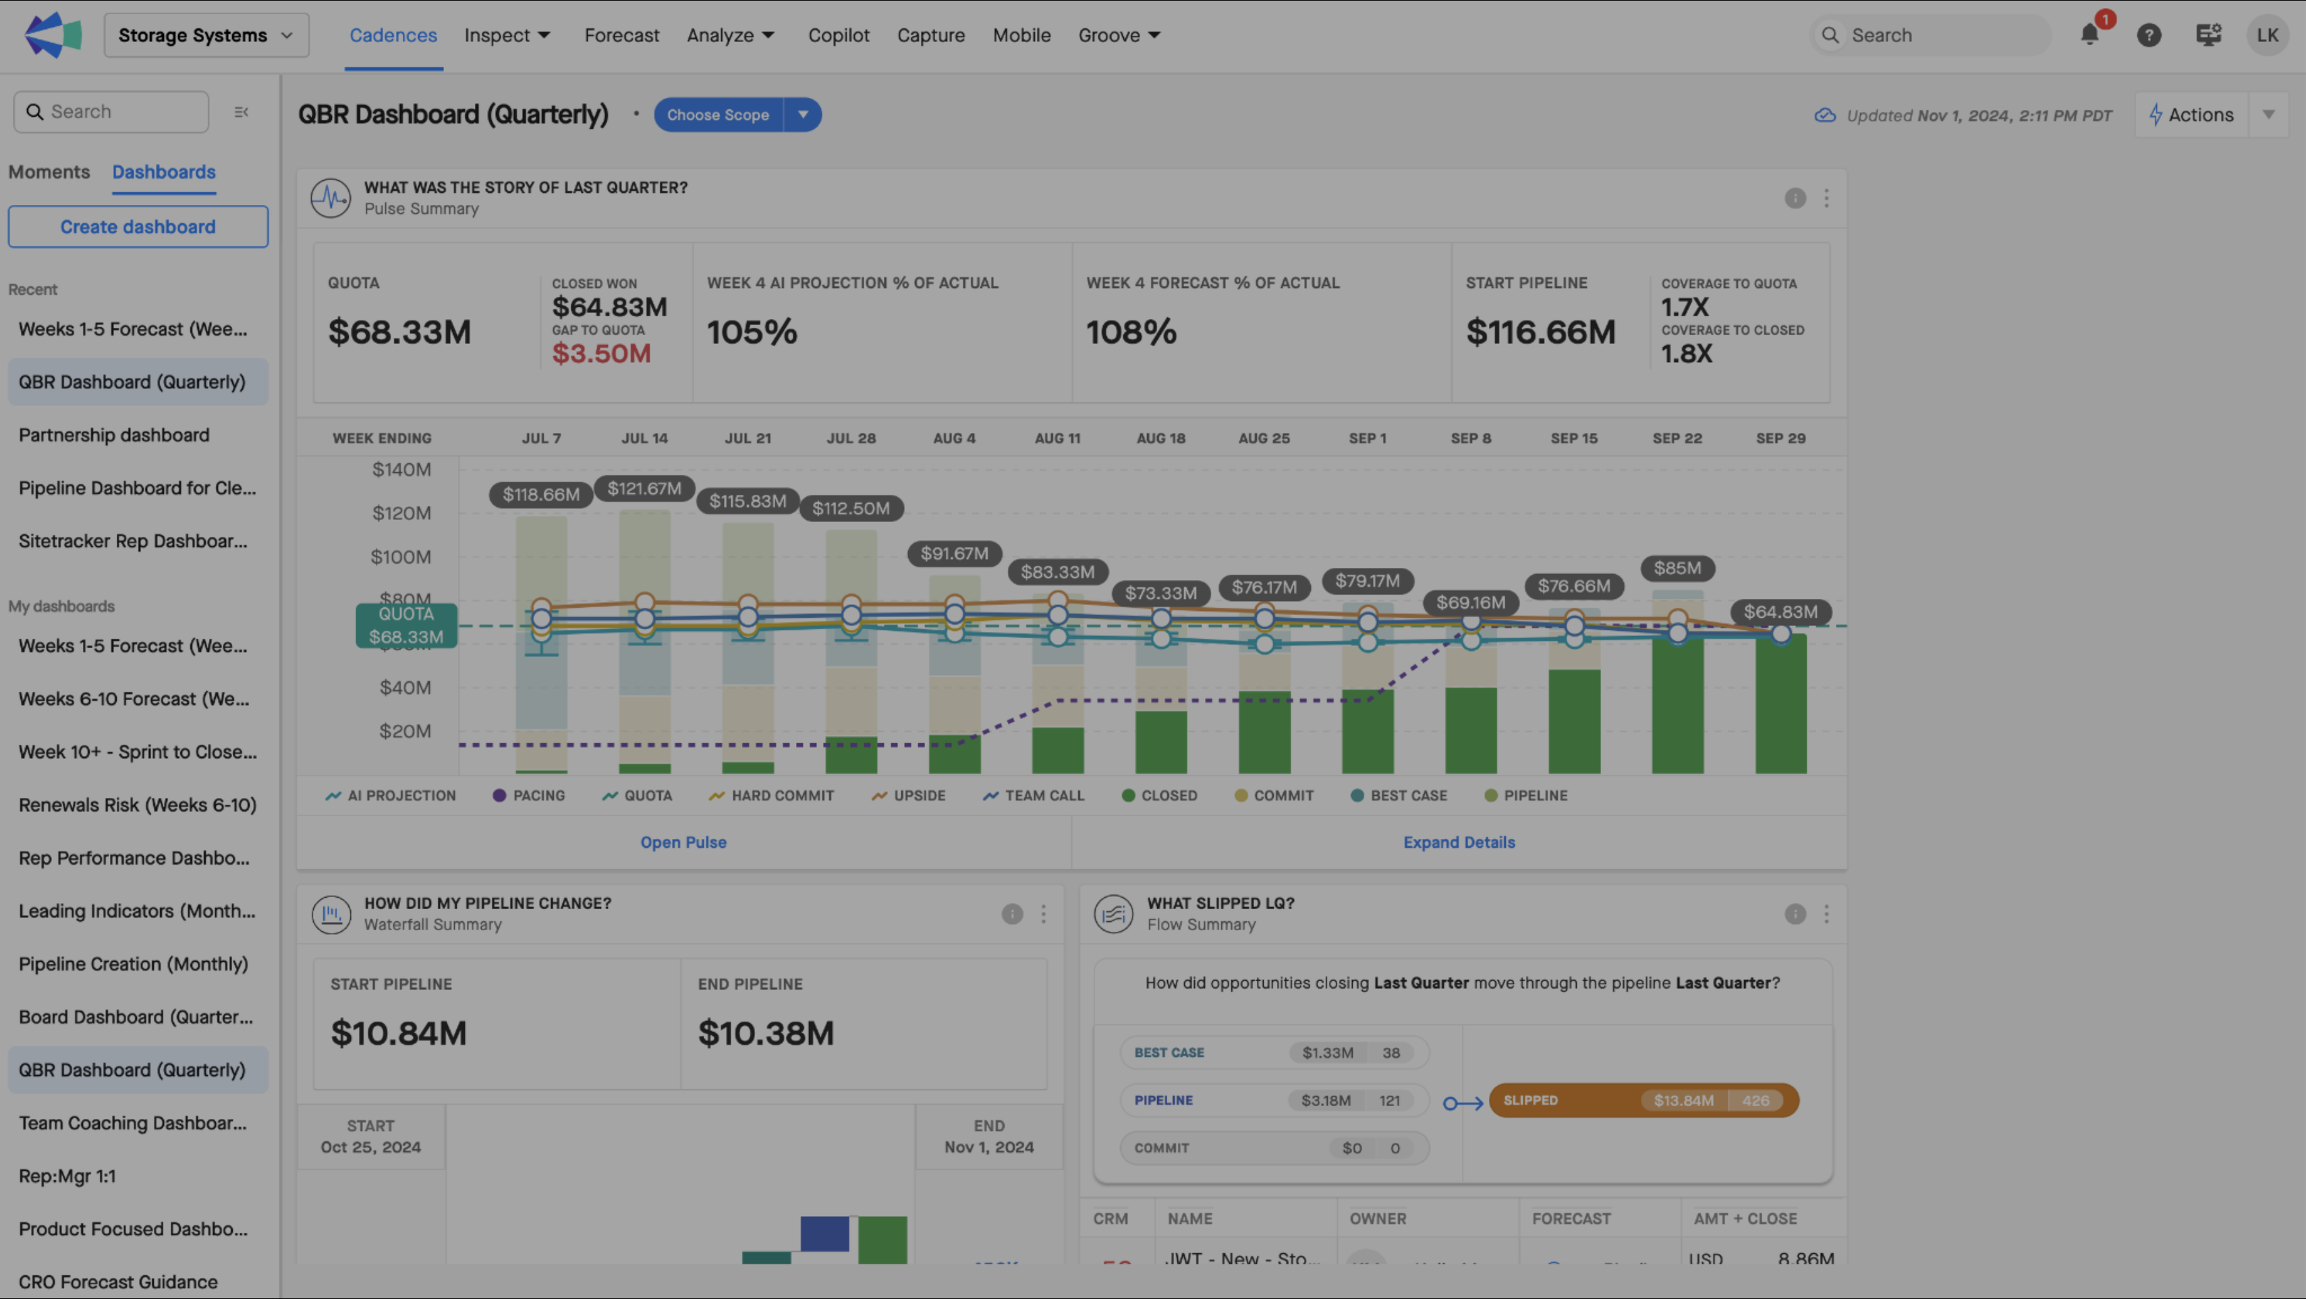Collapse the sidebar with the collapse icon

click(x=241, y=112)
